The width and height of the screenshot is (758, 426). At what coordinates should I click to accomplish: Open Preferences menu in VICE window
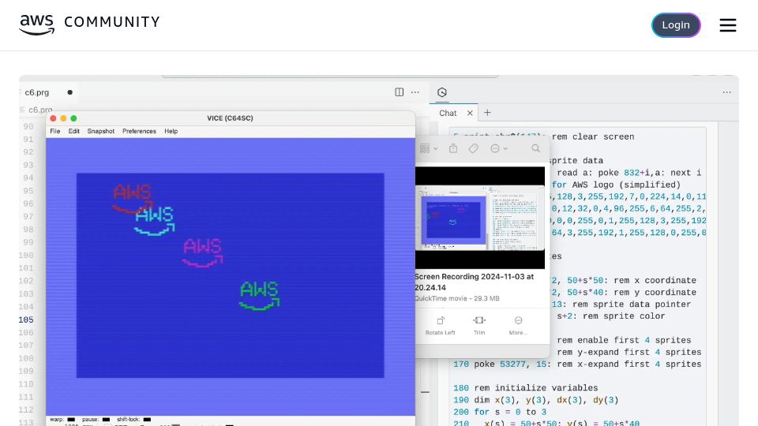click(x=139, y=131)
